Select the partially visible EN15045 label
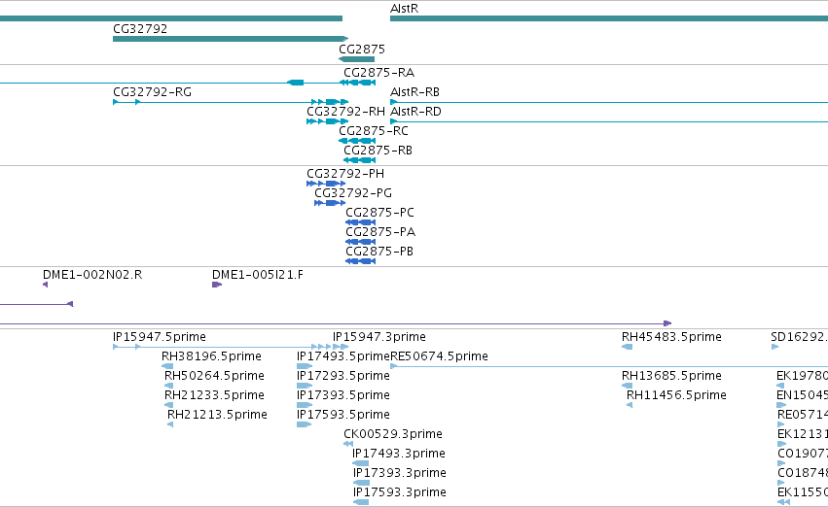 click(802, 396)
